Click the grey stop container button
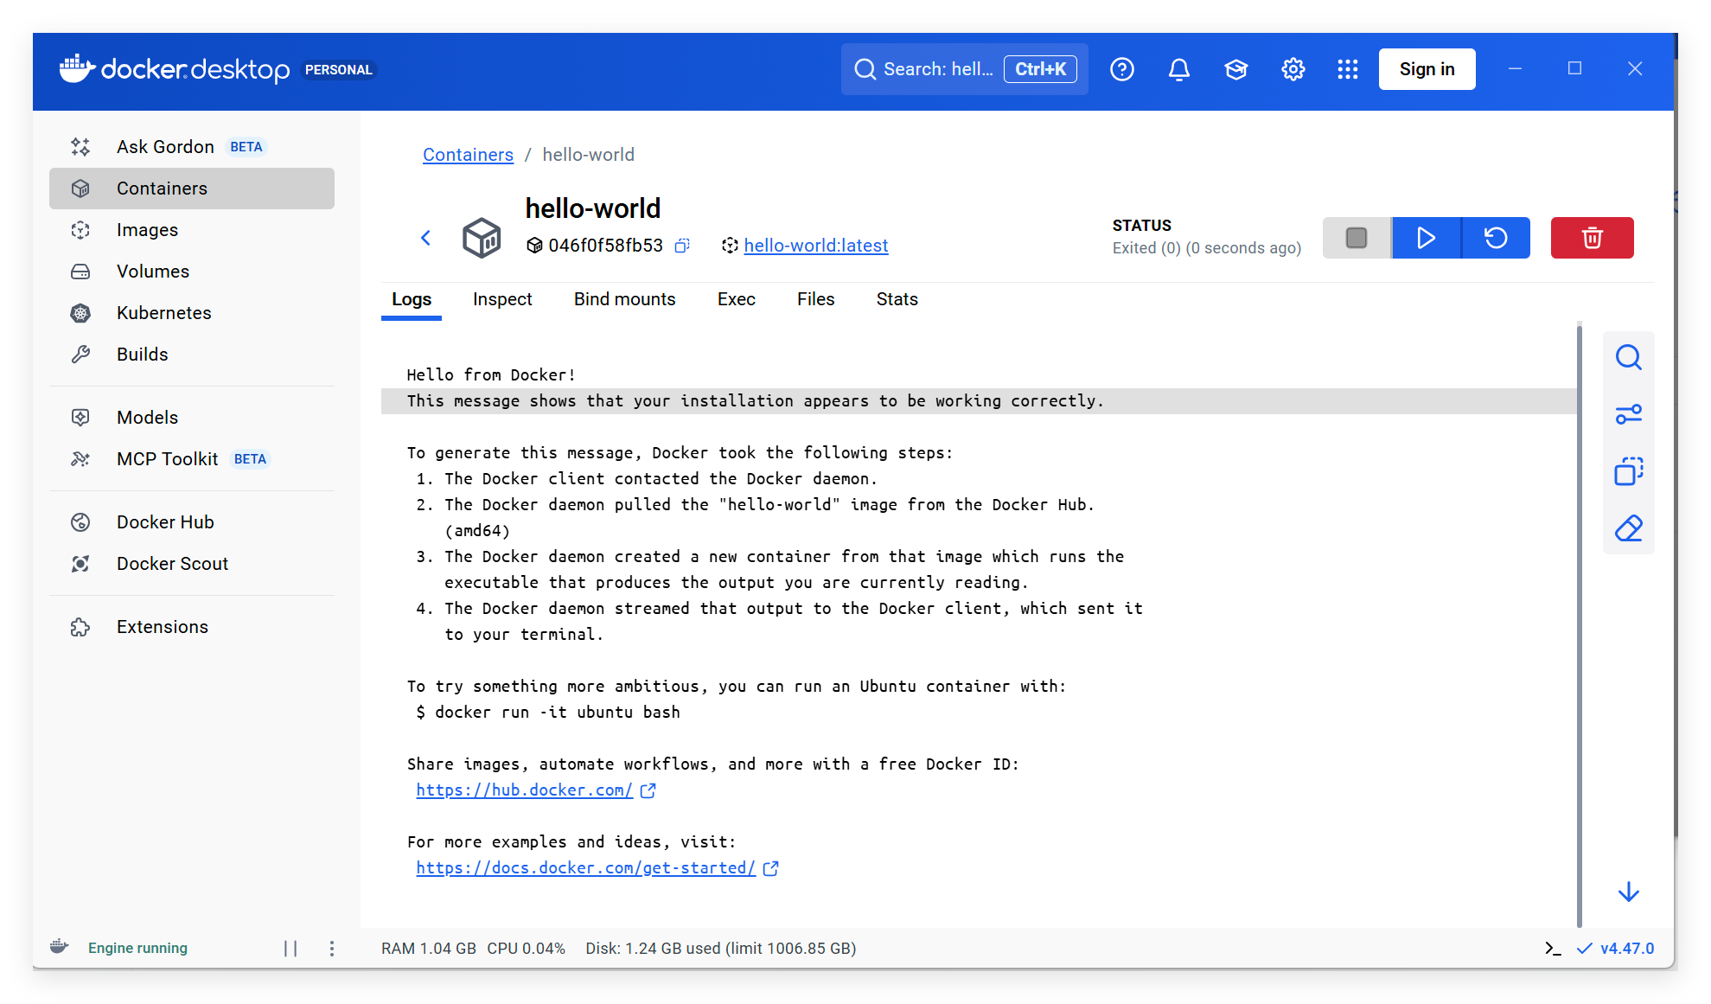1711x1004 pixels. click(1356, 238)
